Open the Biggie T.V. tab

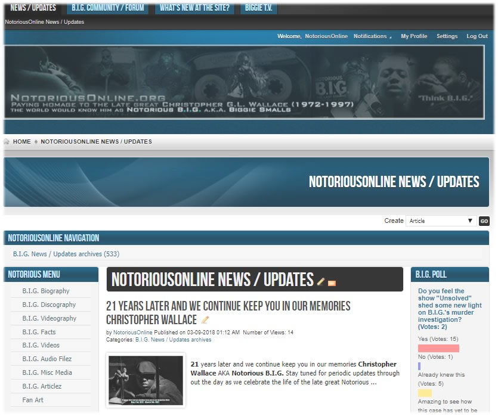[258, 8]
